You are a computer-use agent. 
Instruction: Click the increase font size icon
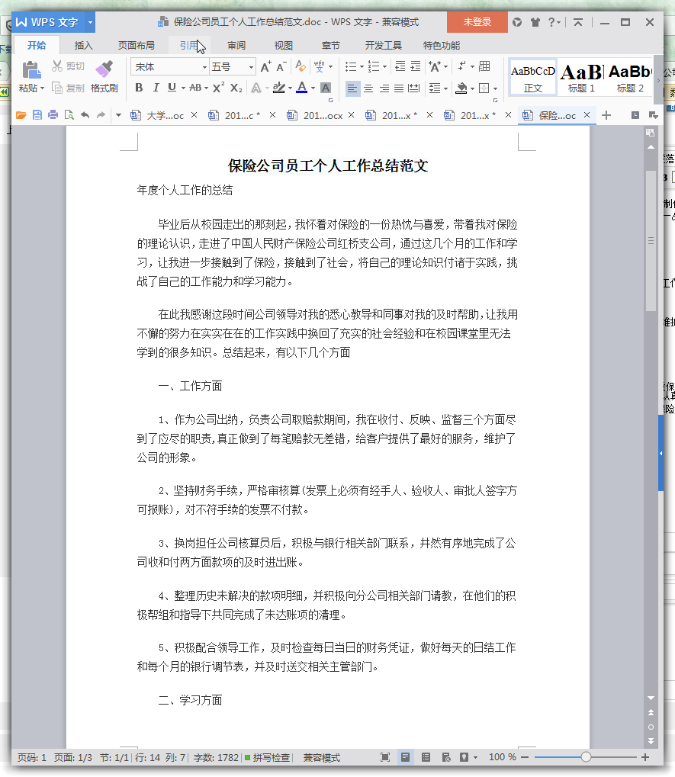[x=265, y=67]
